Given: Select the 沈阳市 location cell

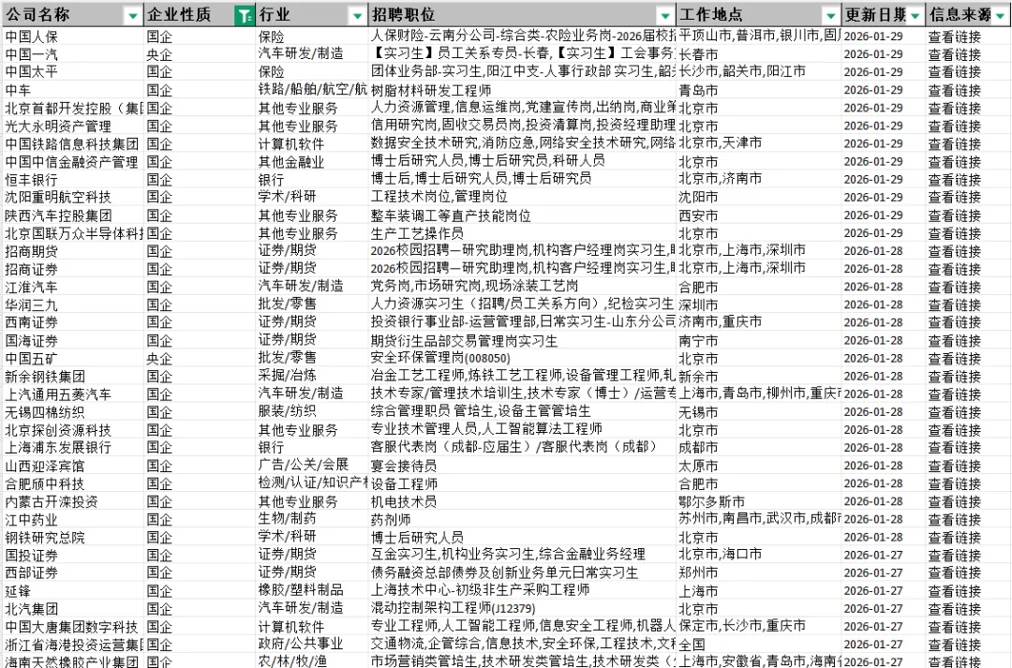Looking at the screenshot, I should point(759,197).
